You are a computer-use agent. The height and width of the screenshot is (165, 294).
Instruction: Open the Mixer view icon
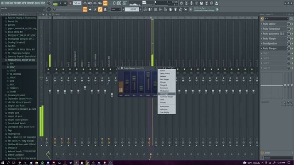[x=160, y=10]
